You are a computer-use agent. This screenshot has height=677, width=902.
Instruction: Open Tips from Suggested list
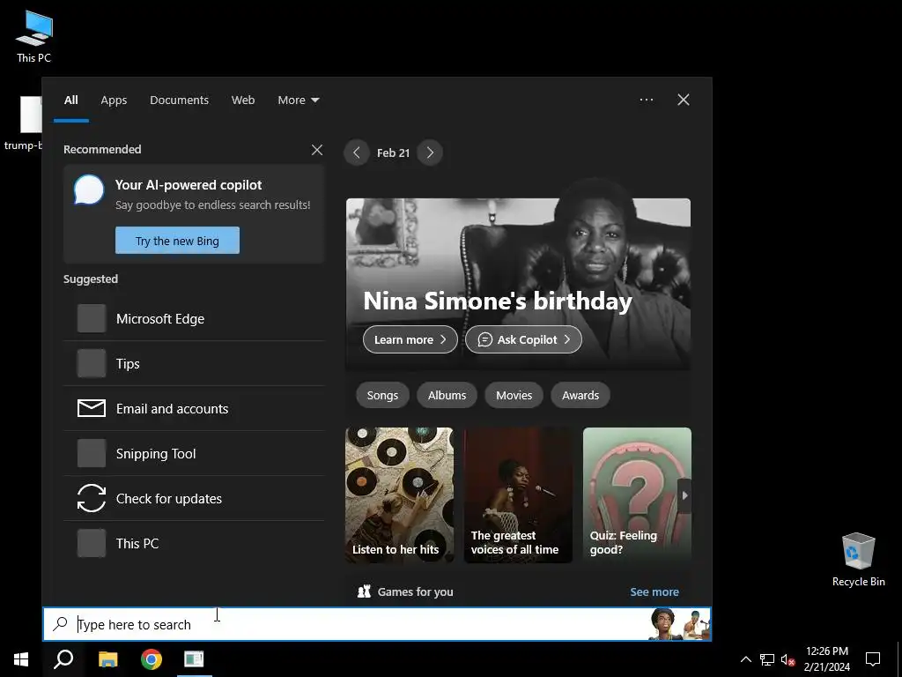coord(194,363)
